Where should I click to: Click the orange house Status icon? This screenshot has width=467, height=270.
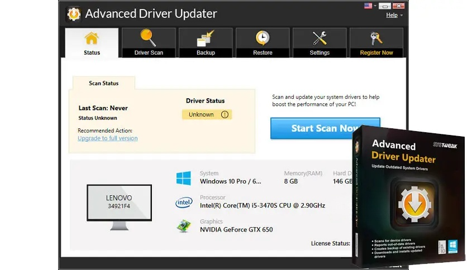pyautogui.click(x=92, y=38)
